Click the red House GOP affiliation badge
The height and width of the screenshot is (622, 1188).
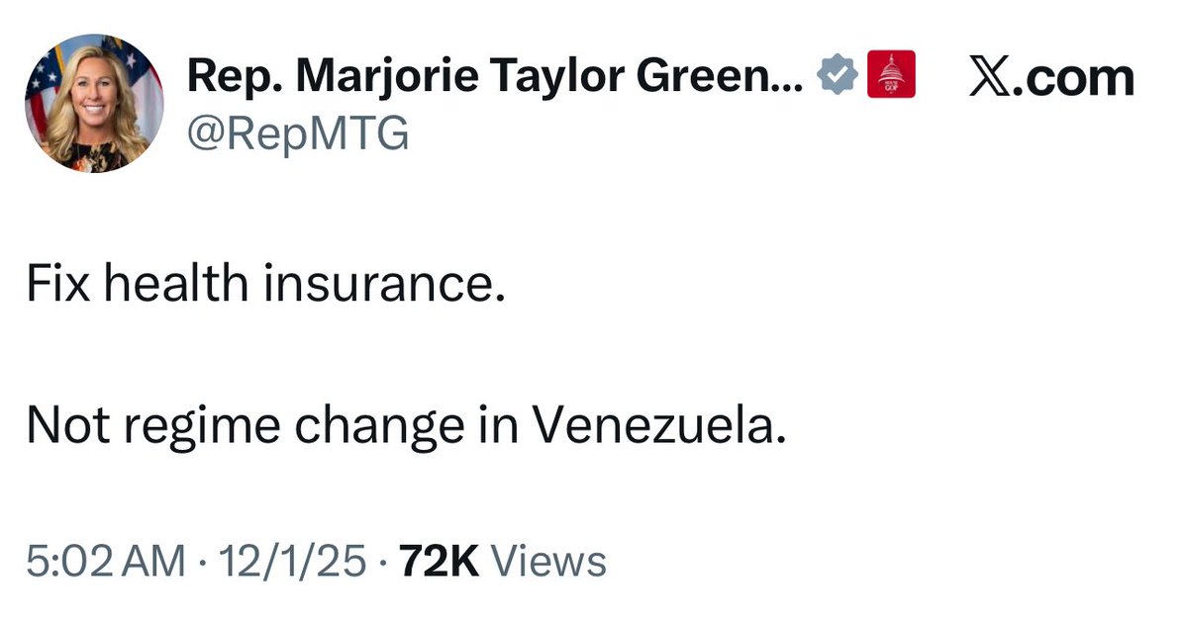[891, 76]
